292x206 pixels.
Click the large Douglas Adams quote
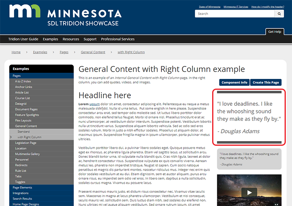click(249, 117)
